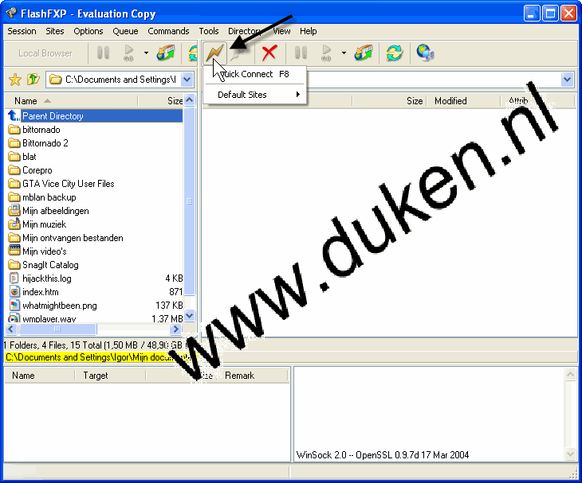Open the Help menu
This screenshot has height=483, width=582.
(308, 31)
